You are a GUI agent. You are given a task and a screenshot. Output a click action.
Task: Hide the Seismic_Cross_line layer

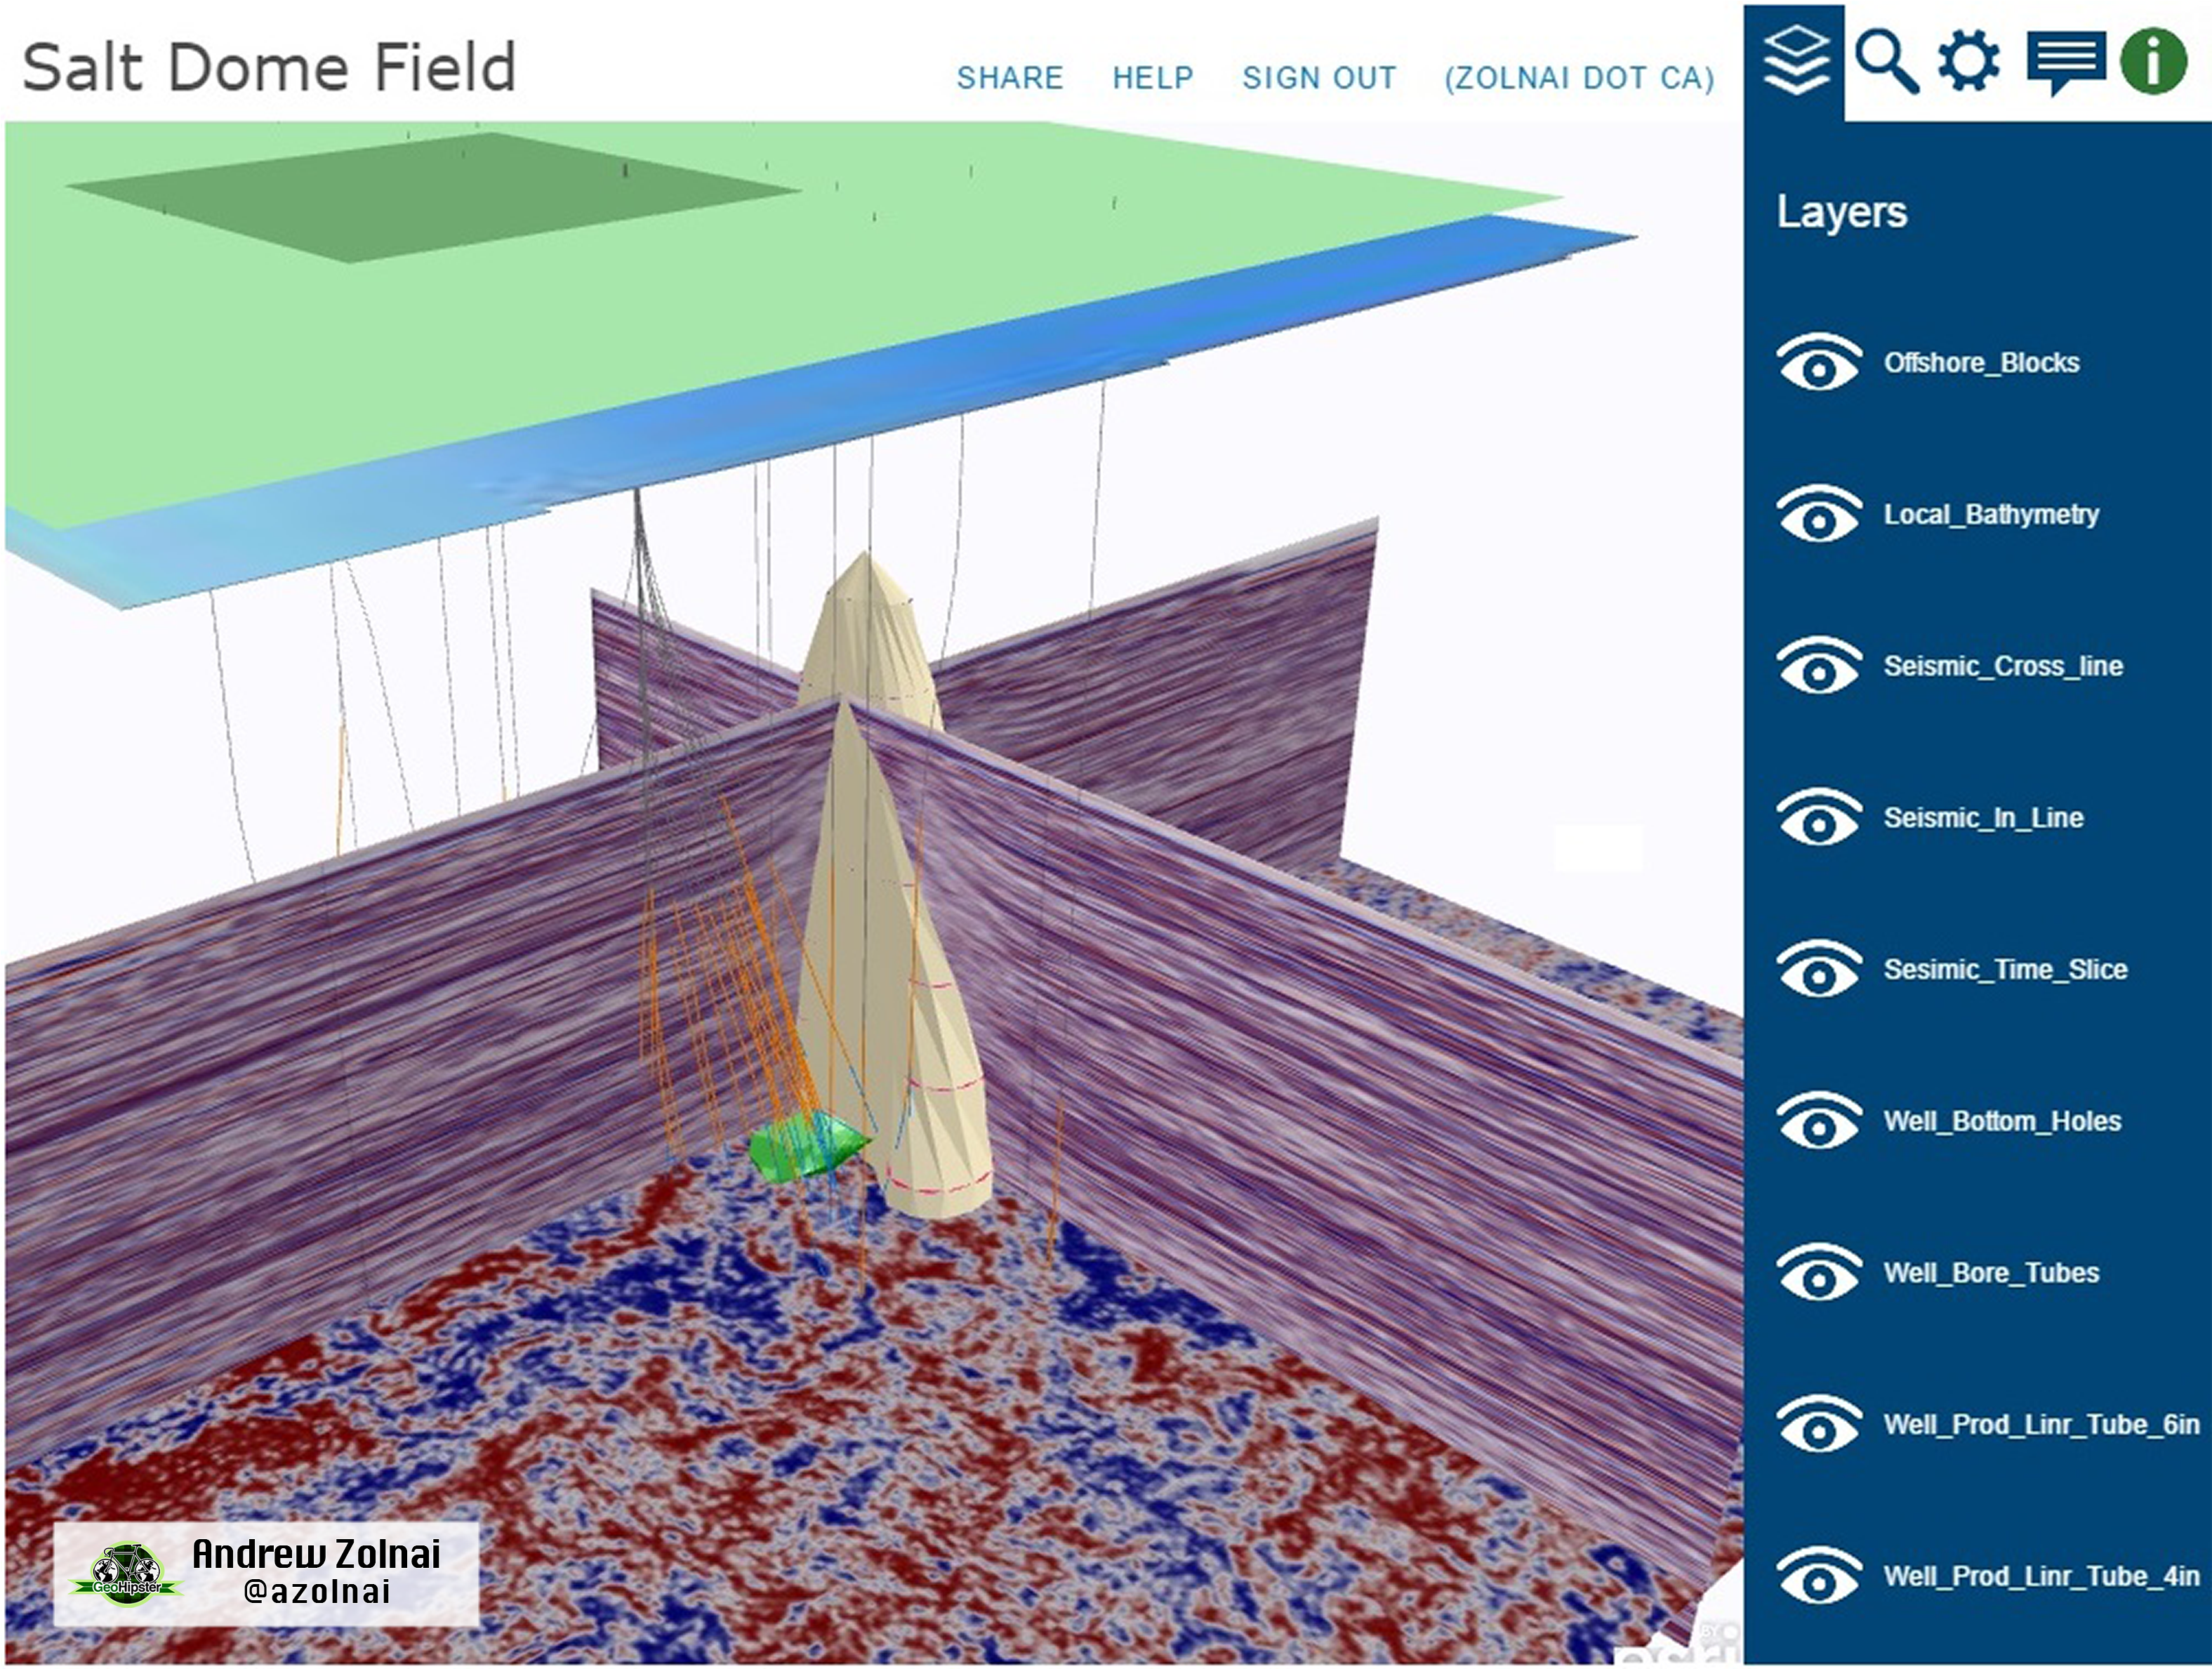point(1819,666)
